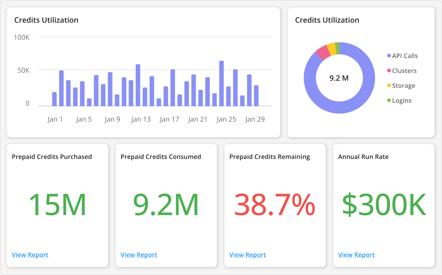
Task: Click the red 38.7% value
Action: (x=275, y=205)
